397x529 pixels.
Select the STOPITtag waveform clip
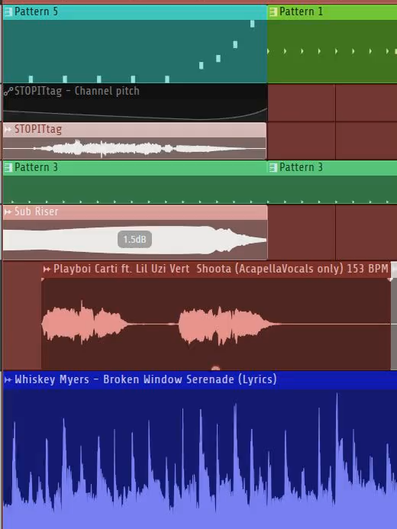tap(134, 148)
